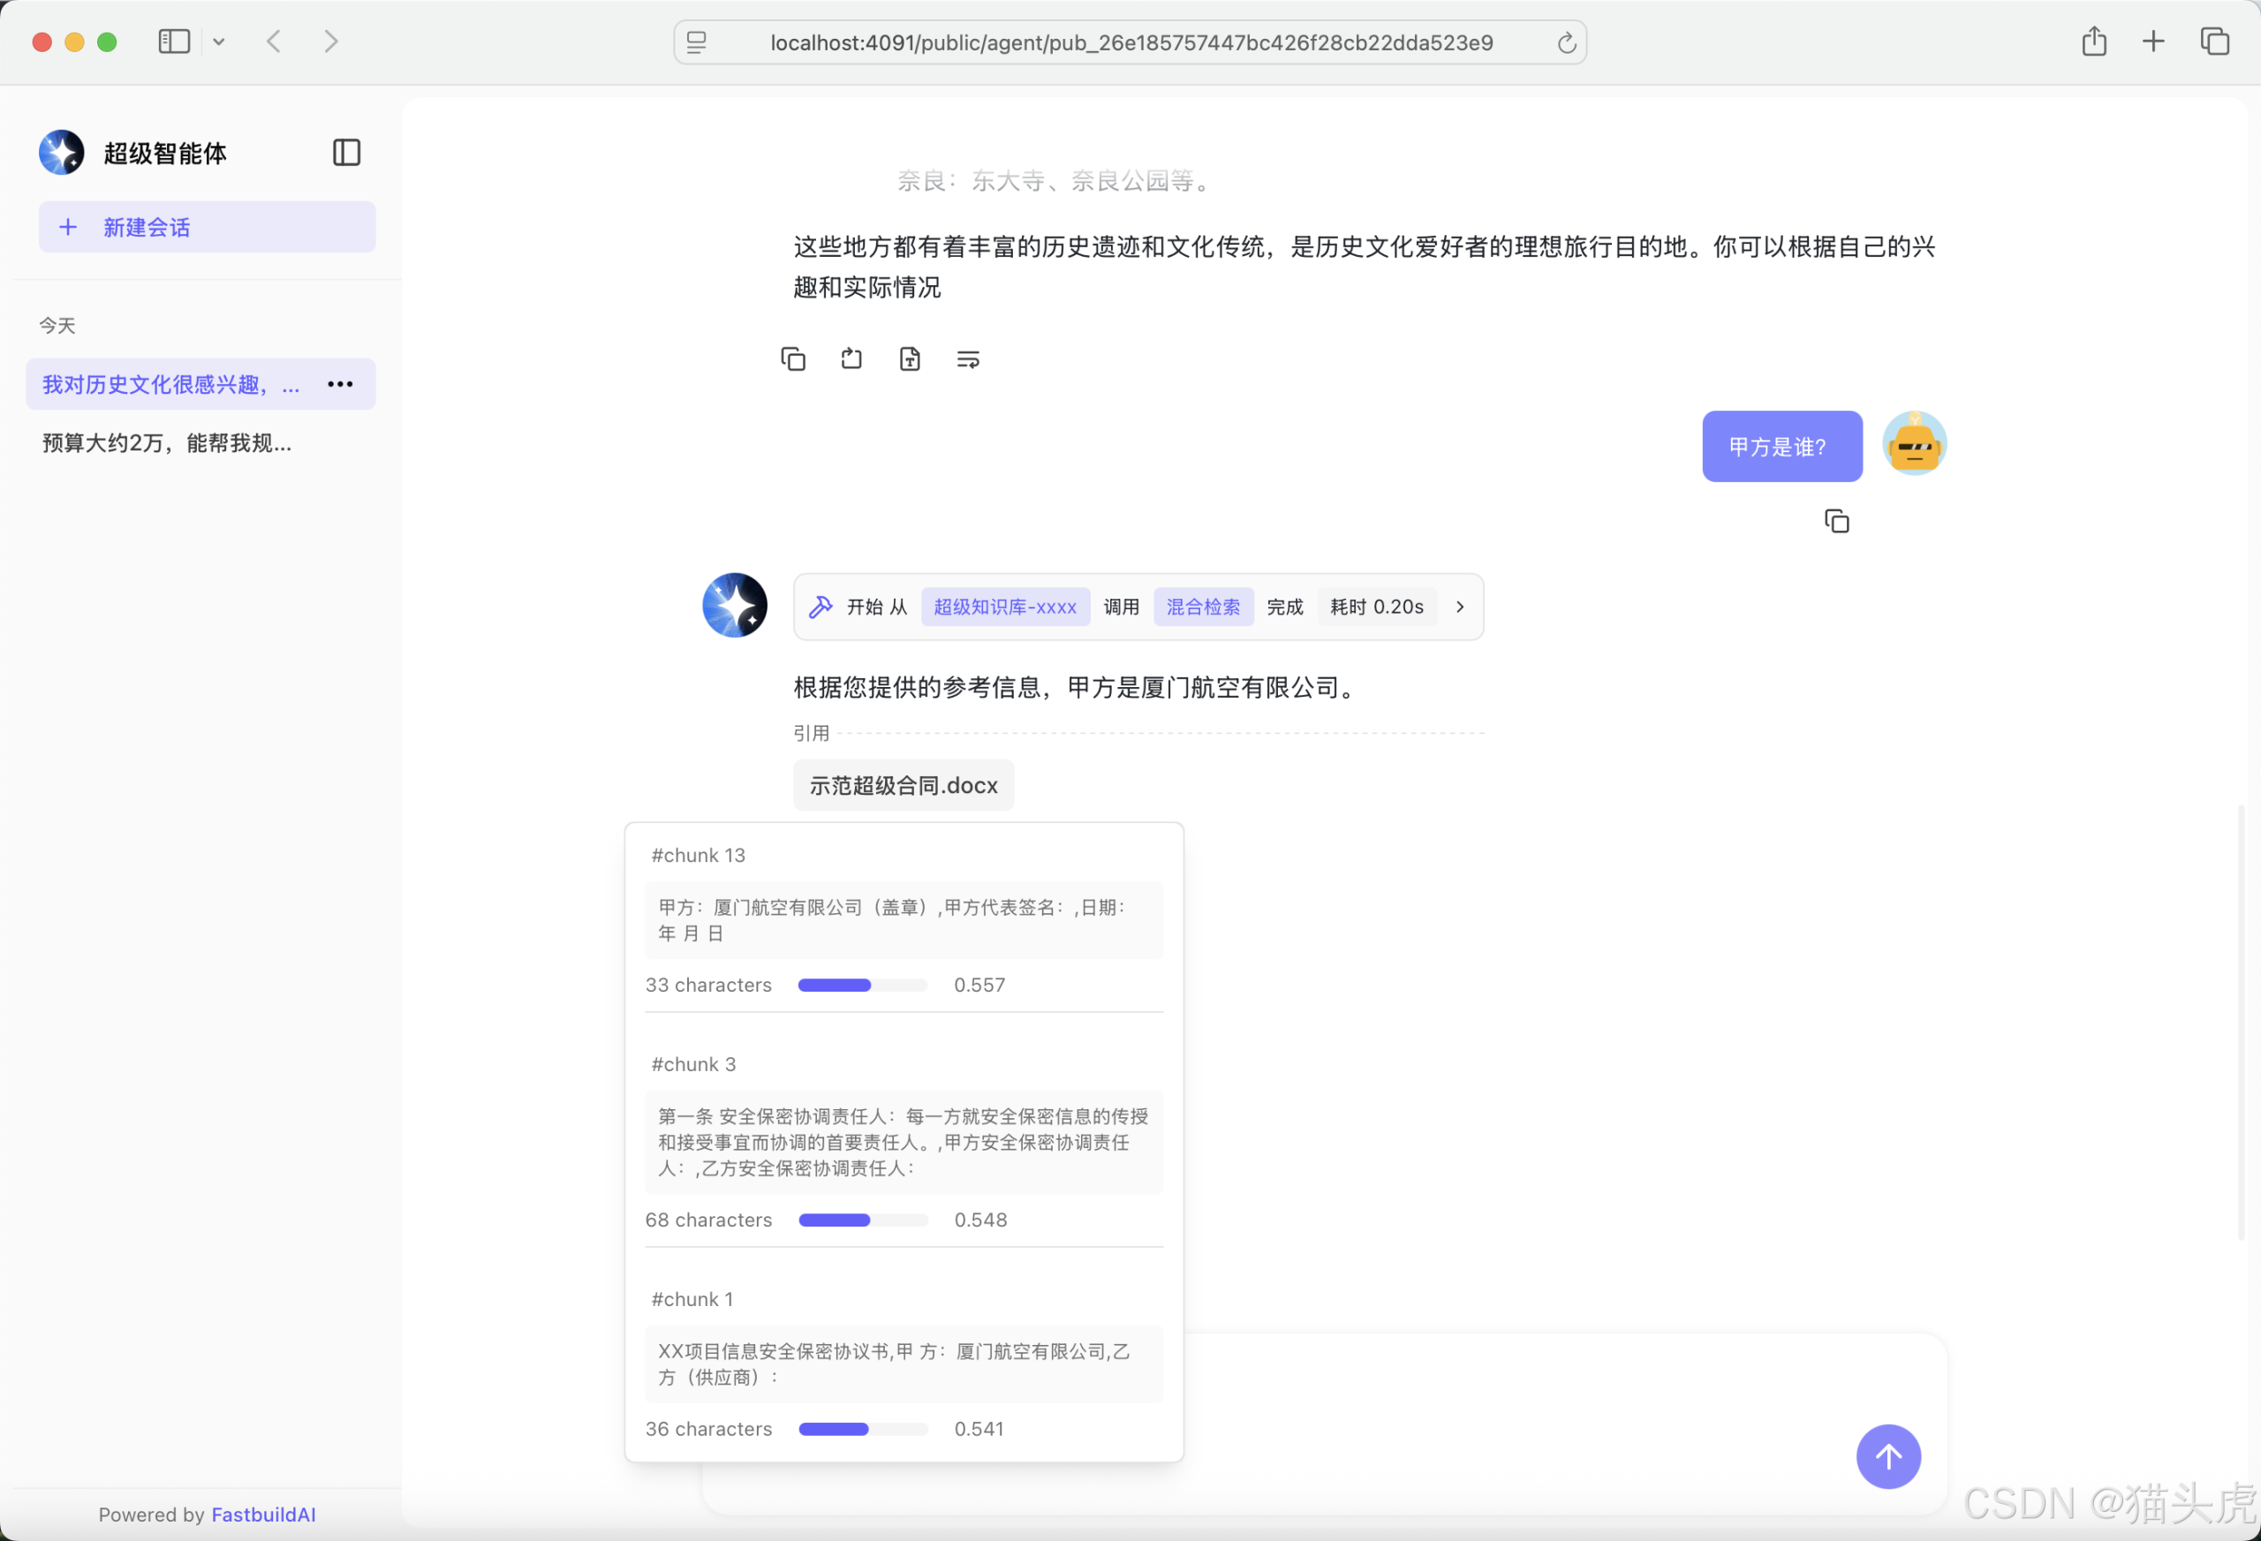
Task: Click the relevance score bar of chunk 13
Action: [862, 985]
